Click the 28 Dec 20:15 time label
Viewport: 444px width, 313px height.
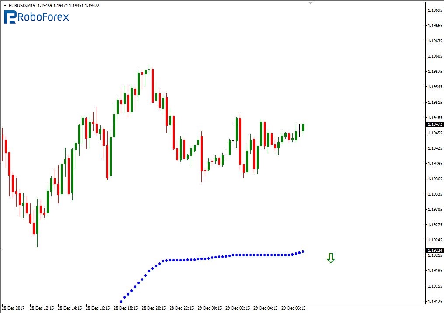[154, 308]
